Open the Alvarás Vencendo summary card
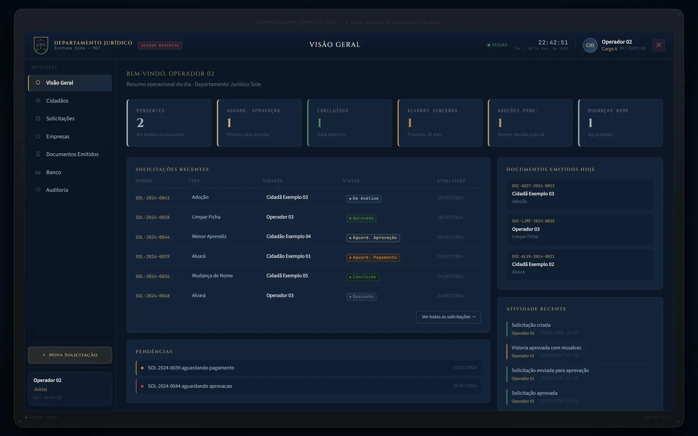Image resolution: width=698 pixels, height=436 pixels. click(x=440, y=123)
